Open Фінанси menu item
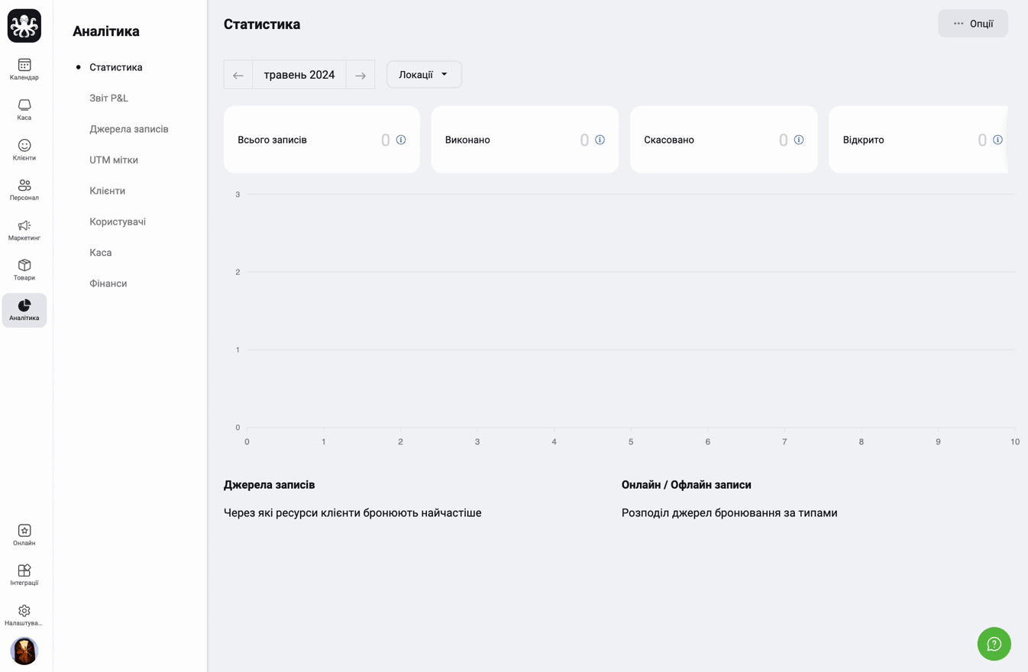1028x672 pixels. coord(108,283)
